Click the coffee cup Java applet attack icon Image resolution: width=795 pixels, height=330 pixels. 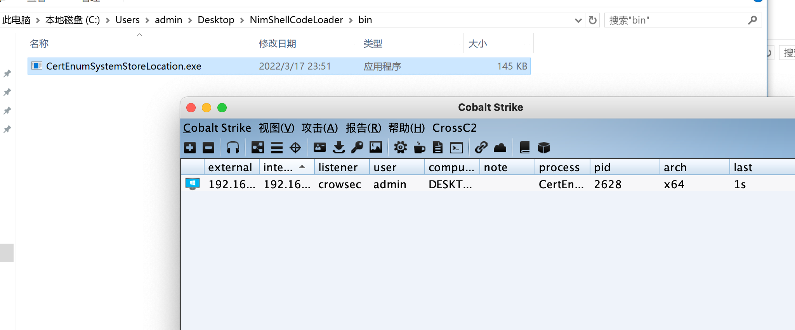[419, 148]
